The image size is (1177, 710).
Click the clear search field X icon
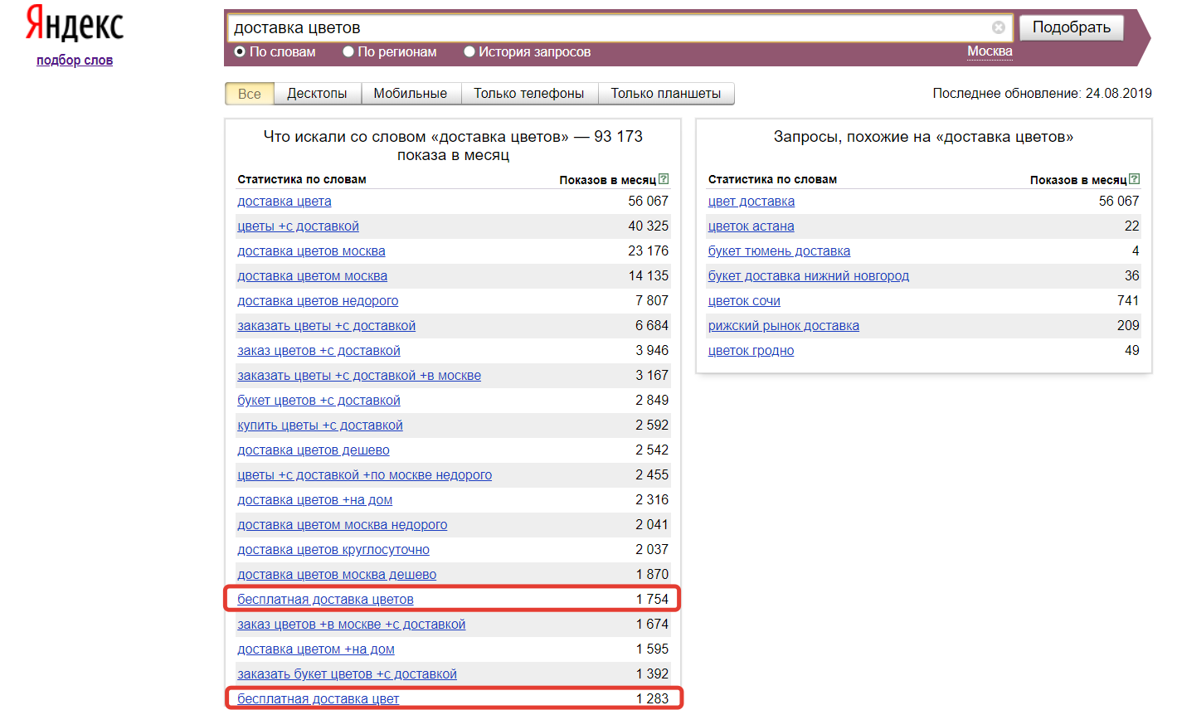(998, 27)
